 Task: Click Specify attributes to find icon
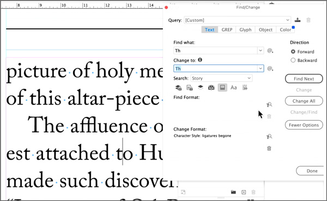(269, 105)
